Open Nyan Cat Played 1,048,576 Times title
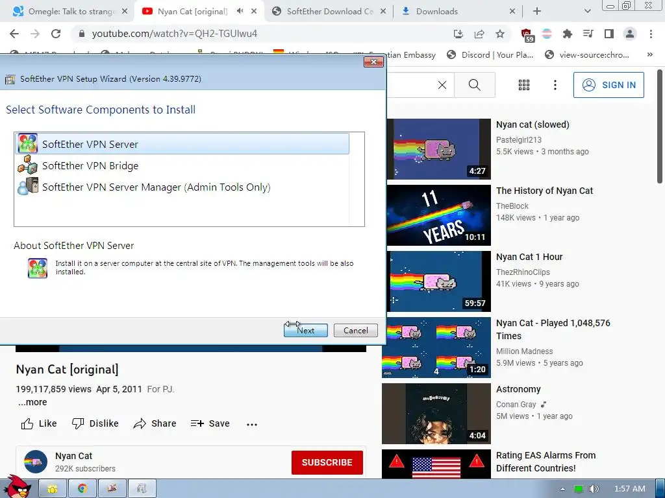Viewport: 665px width, 498px height. pos(553,329)
